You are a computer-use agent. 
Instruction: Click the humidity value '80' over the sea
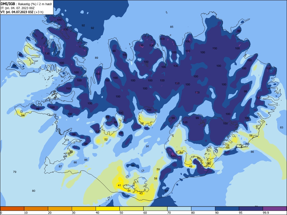(34, 191)
